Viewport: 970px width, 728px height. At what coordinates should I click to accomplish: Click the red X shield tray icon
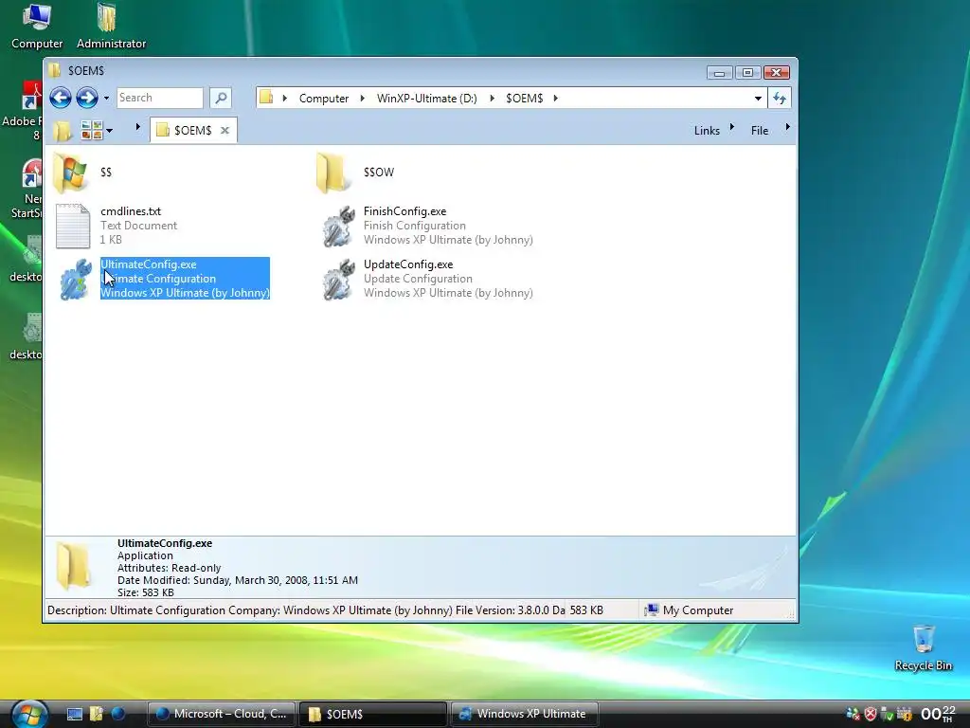(x=871, y=715)
